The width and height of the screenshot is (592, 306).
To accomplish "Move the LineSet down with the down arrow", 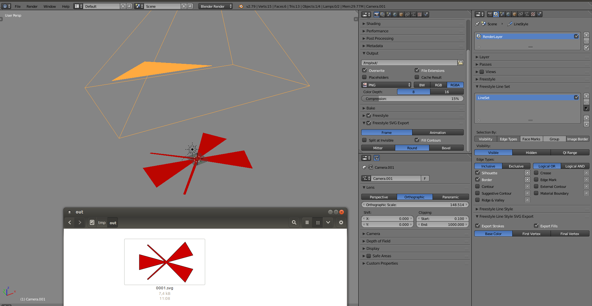I will tap(586, 124).
